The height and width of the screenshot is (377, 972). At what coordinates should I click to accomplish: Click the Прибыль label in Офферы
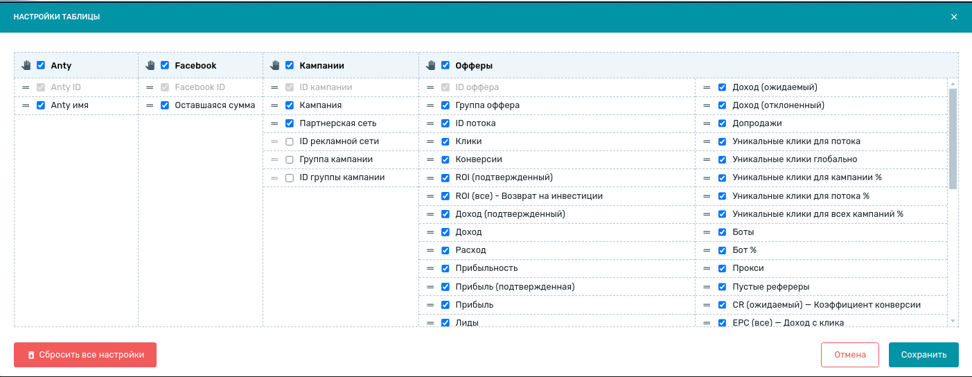click(x=474, y=305)
